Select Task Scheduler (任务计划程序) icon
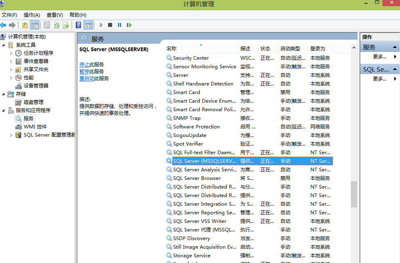This screenshot has height=263, width=400. point(18,53)
